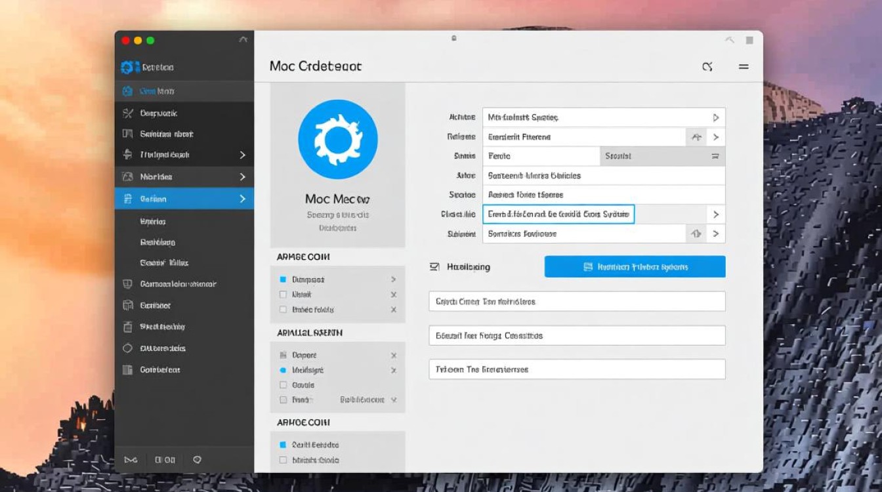Click the crossed tools icon in the sidebar

[x=128, y=113]
